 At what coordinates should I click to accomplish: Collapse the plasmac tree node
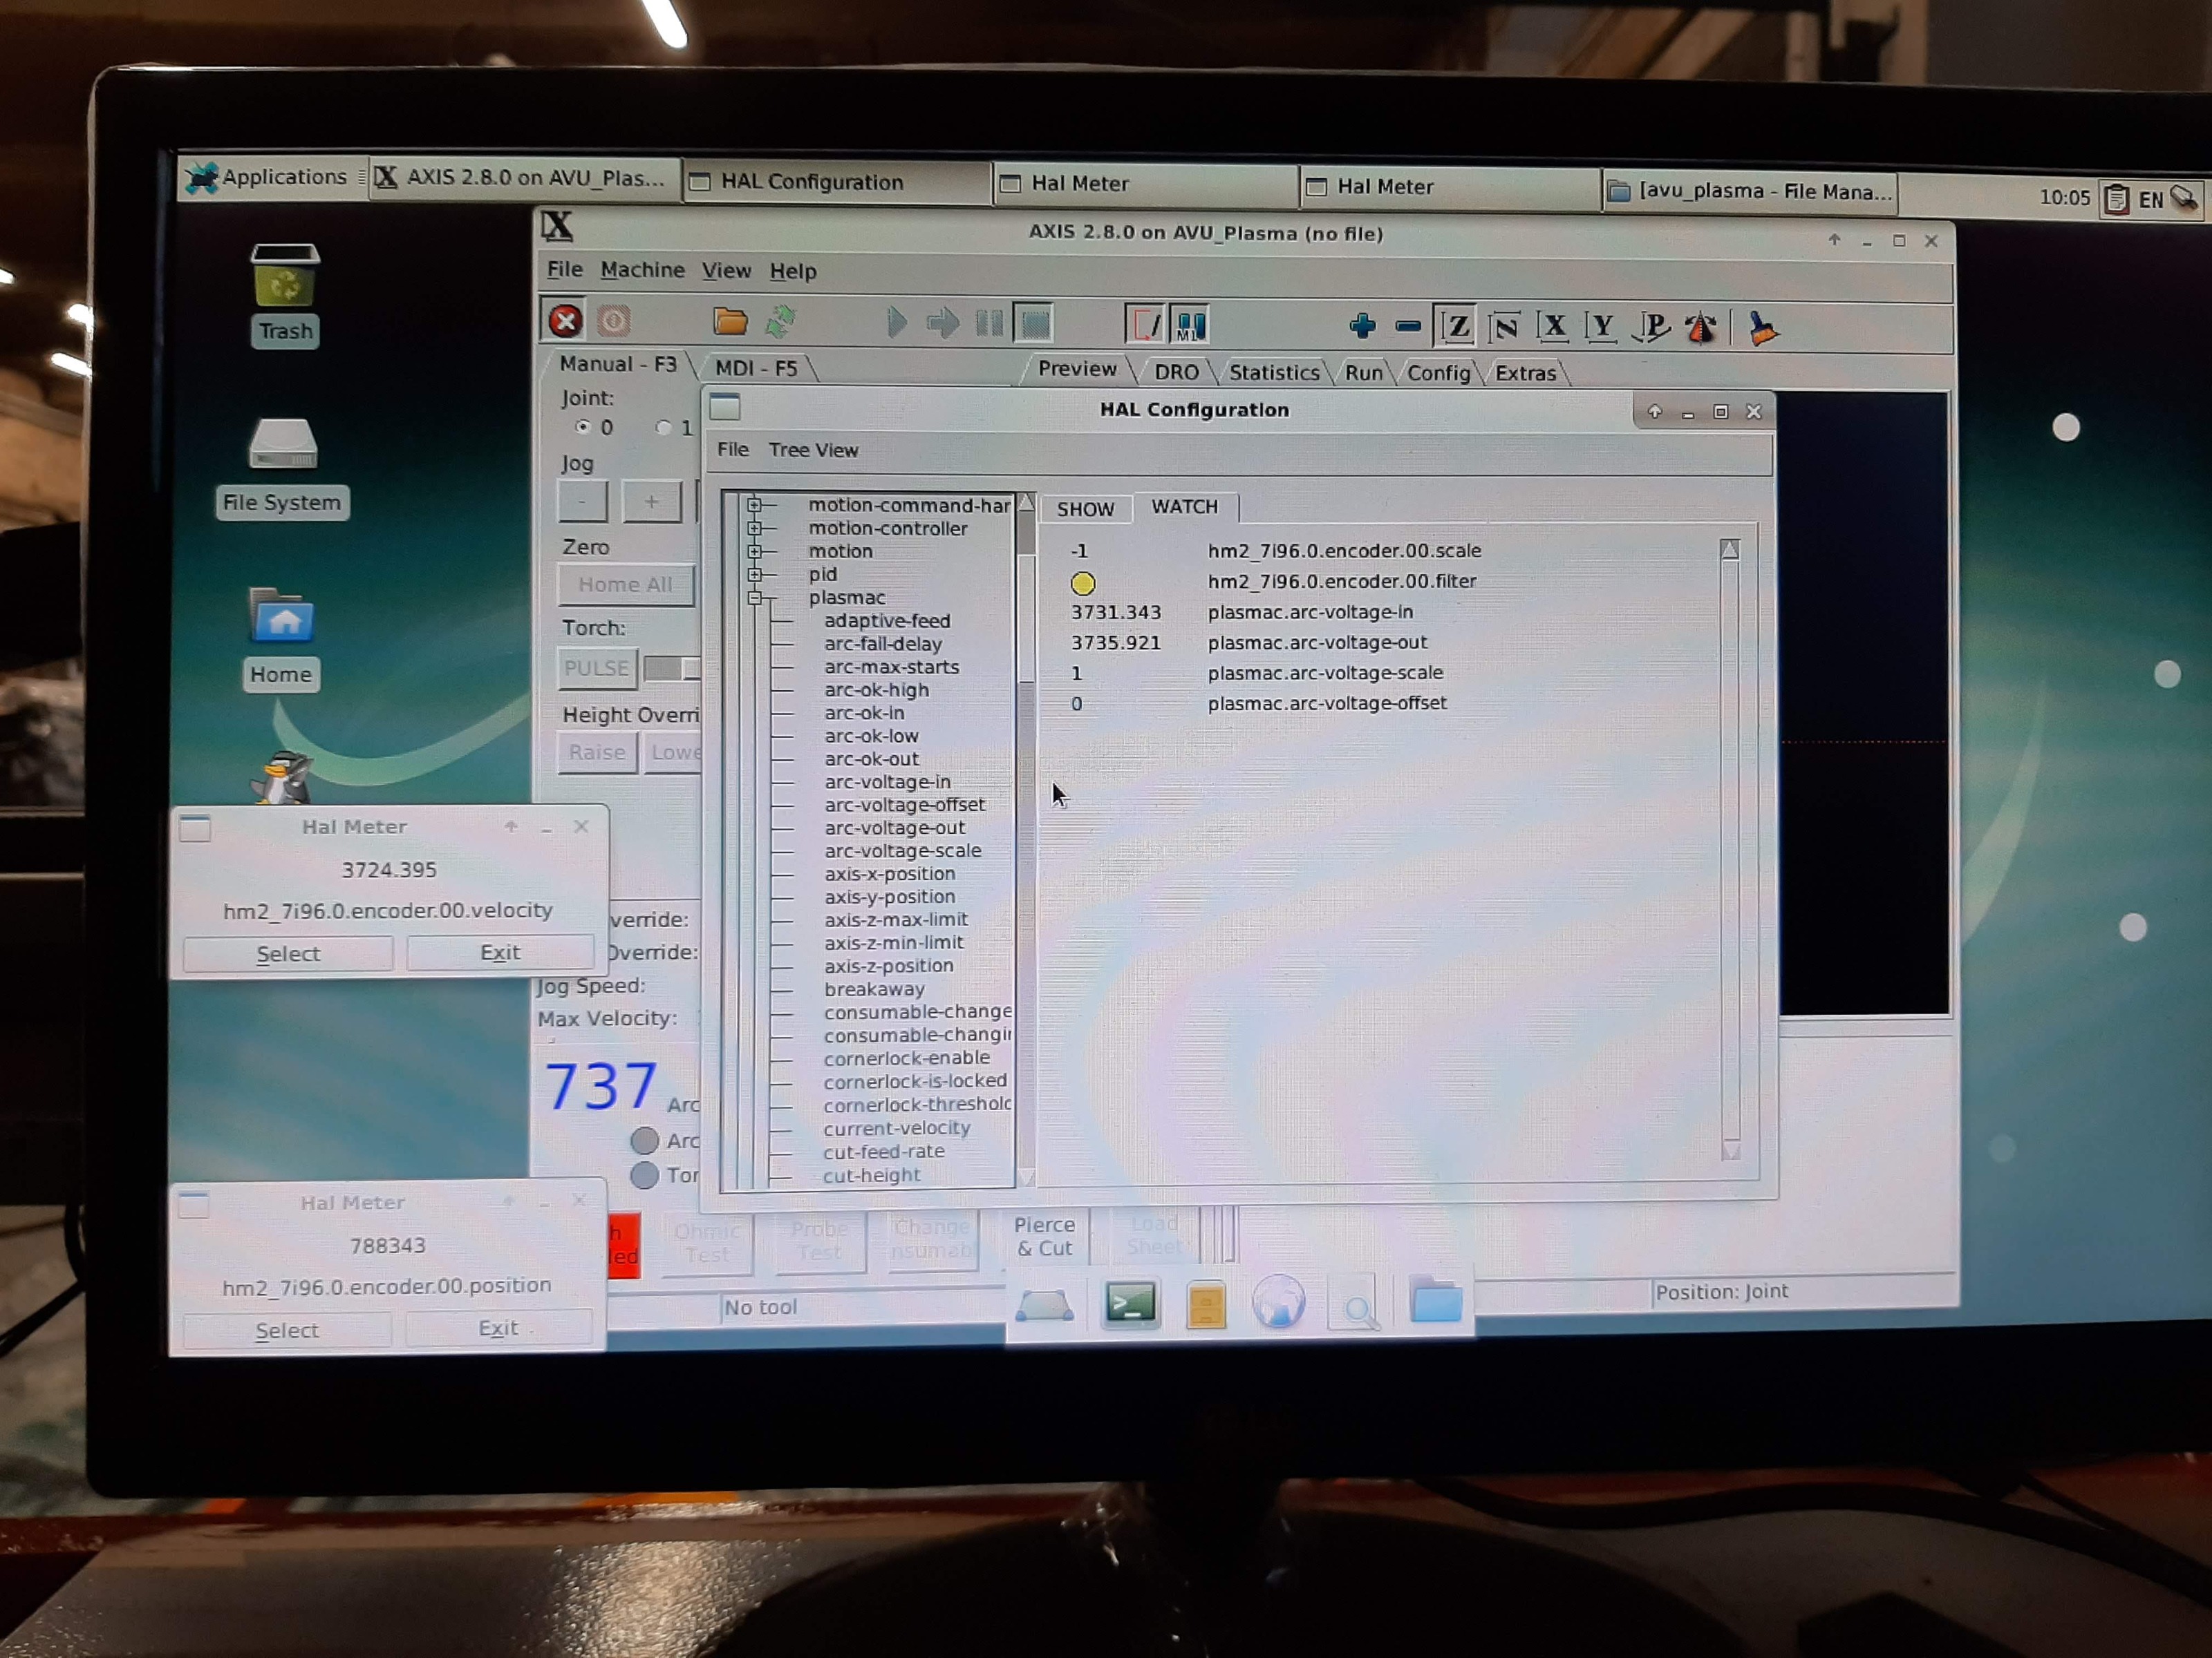pyautogui.click(x=755, y=598)
